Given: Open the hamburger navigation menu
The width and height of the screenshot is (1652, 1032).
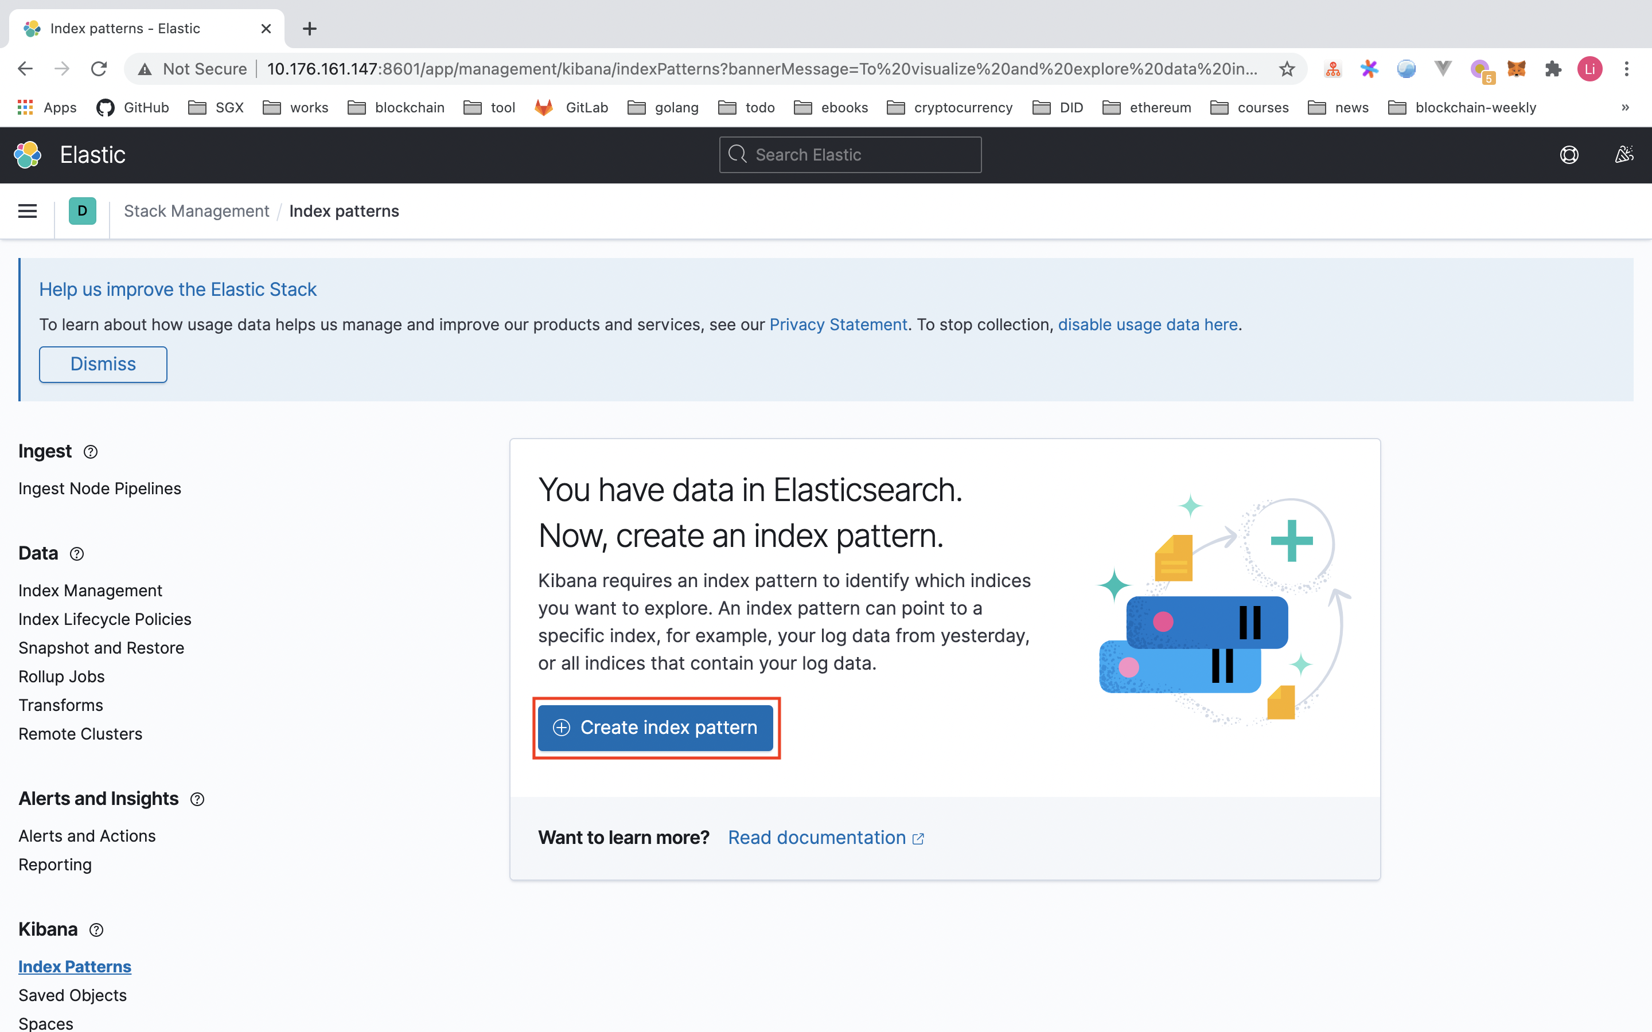Looking at the screenshot, I should pos(28,211).
